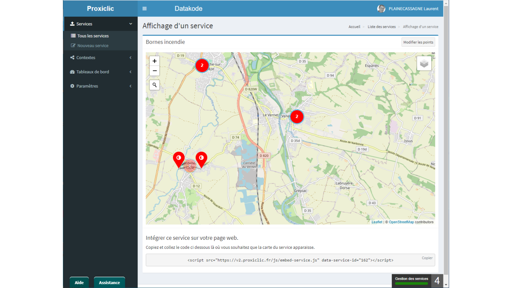The width and height of the screenshot is (512, 288).
Task: Click the D 12 road label
Action: [x=196, y=186]
